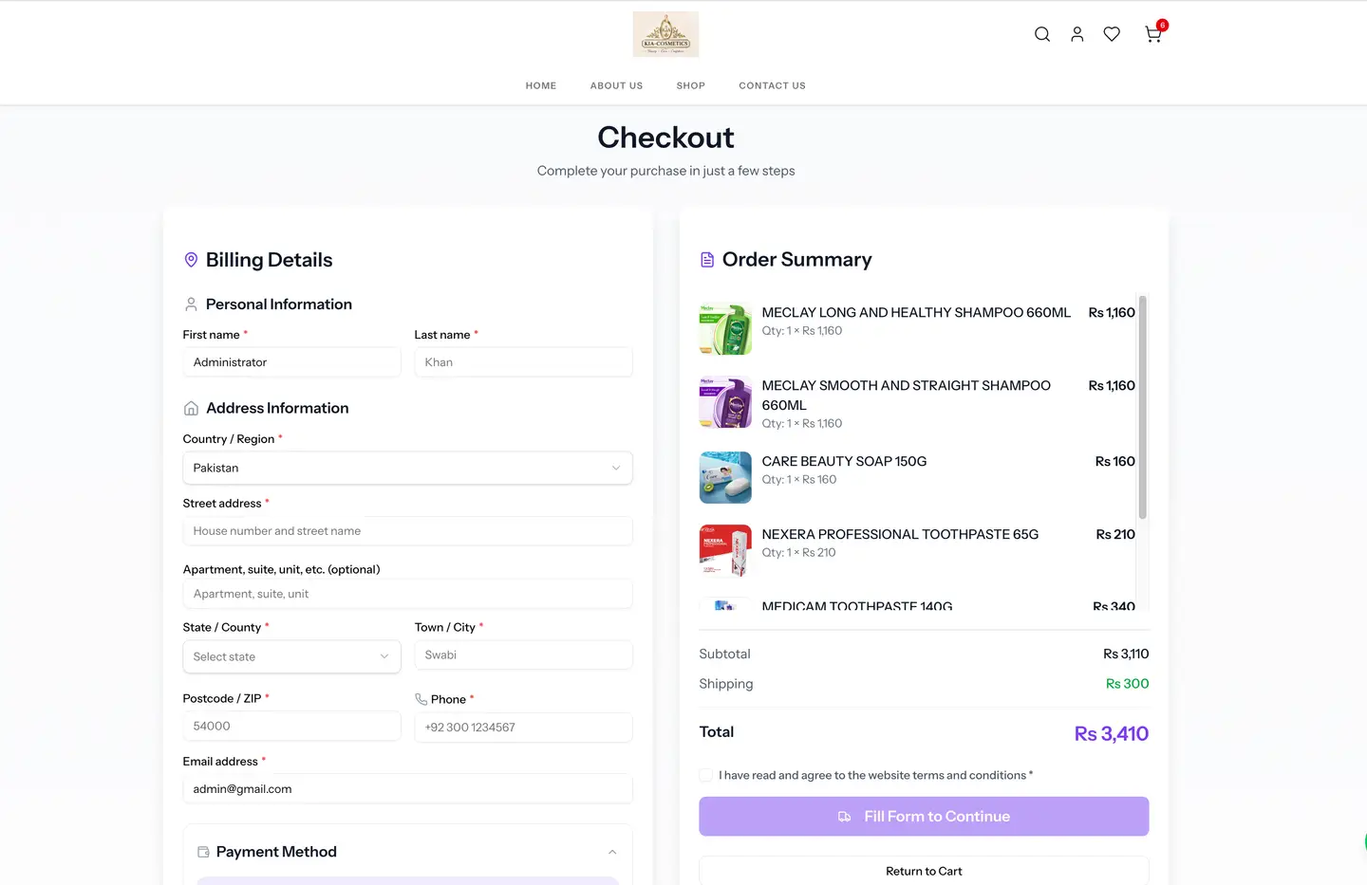
Task: Focus the Email address field
Action: pyautogui.click(x=407, y=789)
